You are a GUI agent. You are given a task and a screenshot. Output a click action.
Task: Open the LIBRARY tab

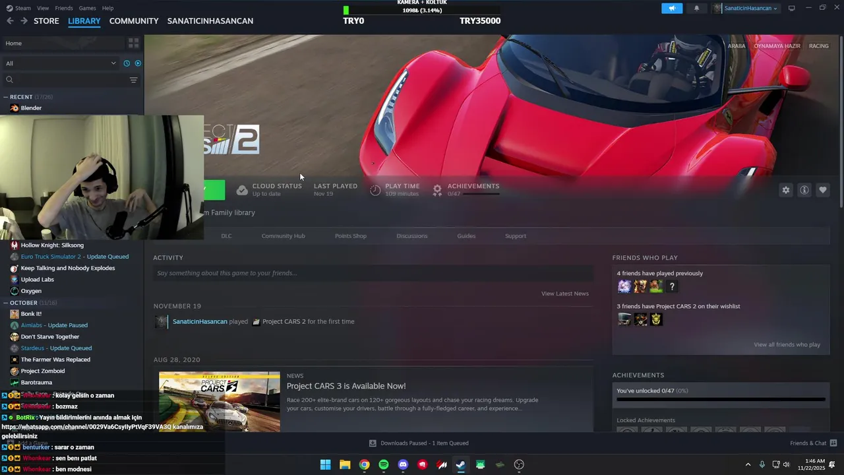click(x=84, y=21)
